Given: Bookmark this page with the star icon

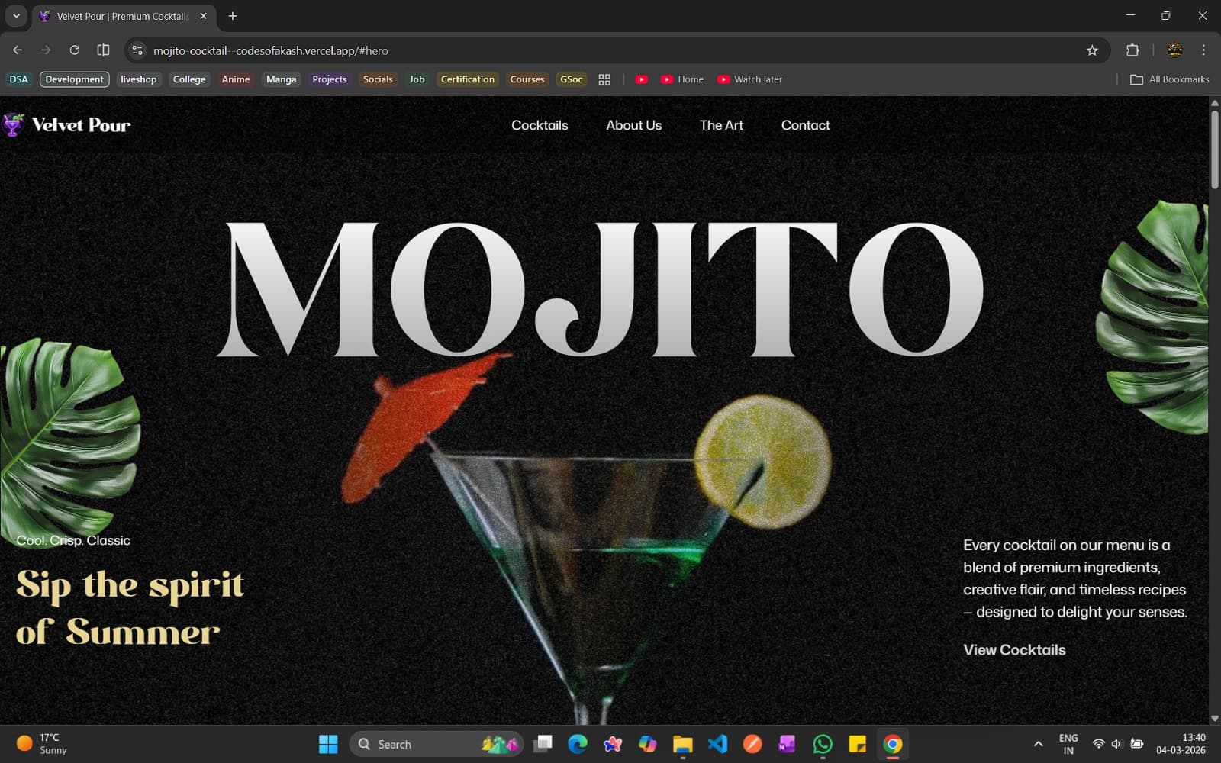Looking at the screenshot, I should click(x=1092, y=50).
